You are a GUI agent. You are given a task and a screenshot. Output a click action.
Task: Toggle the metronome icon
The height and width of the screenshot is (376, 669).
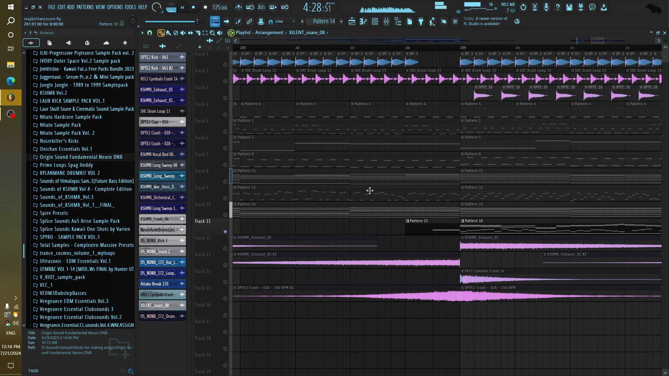click(239, 7)
